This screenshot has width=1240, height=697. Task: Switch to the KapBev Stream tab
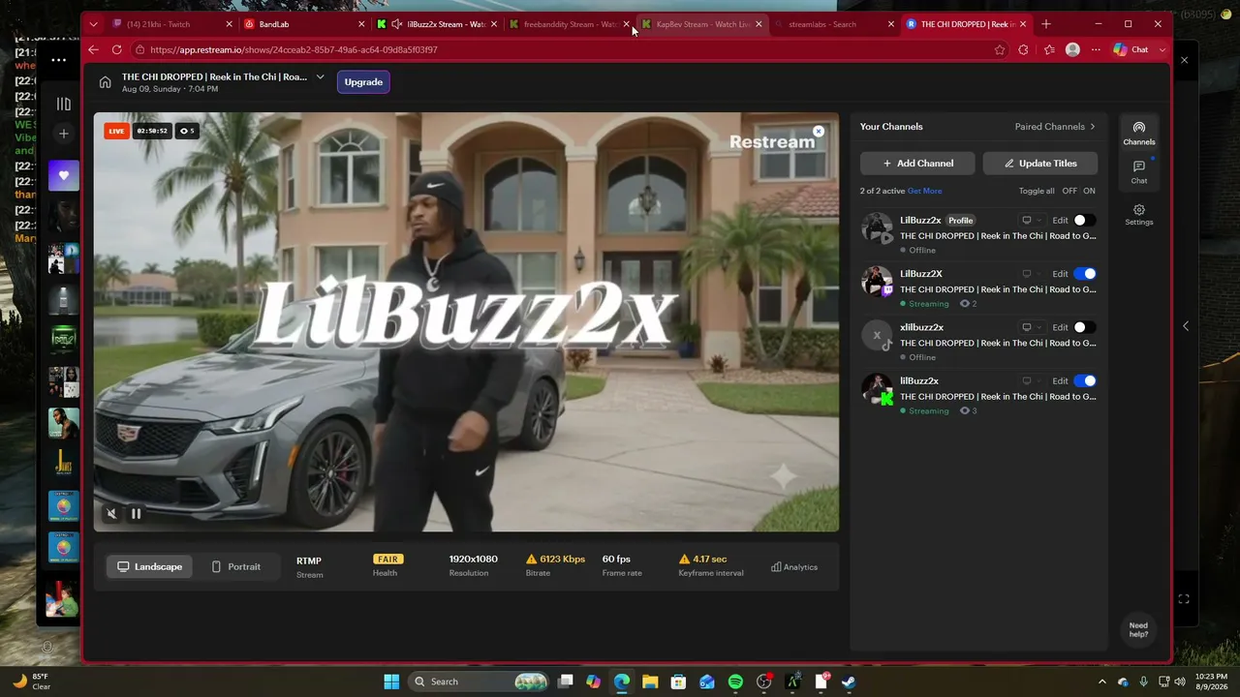pos(702,24)
